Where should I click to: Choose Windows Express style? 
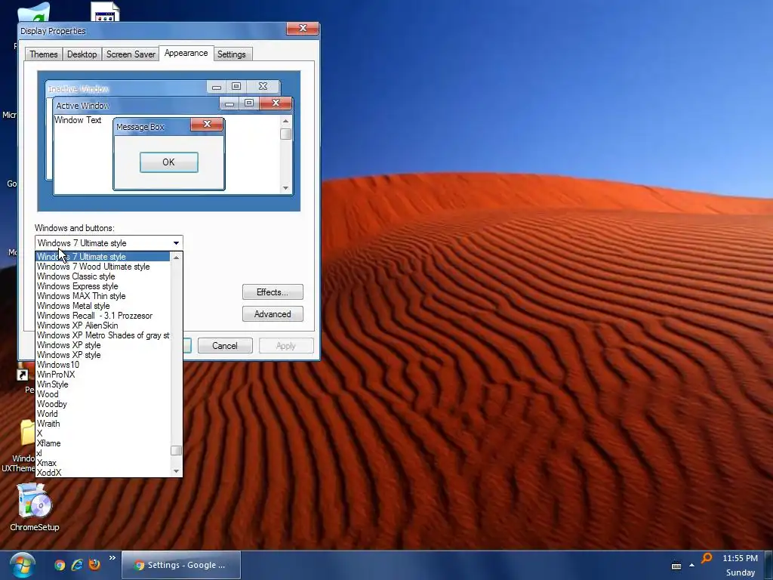pyautogui.click(x=103, y=286)
